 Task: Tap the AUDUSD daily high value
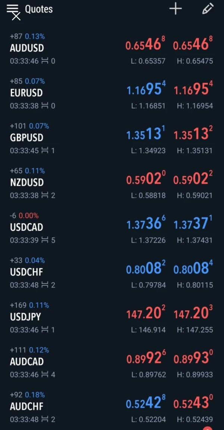(x=195, y=61)
